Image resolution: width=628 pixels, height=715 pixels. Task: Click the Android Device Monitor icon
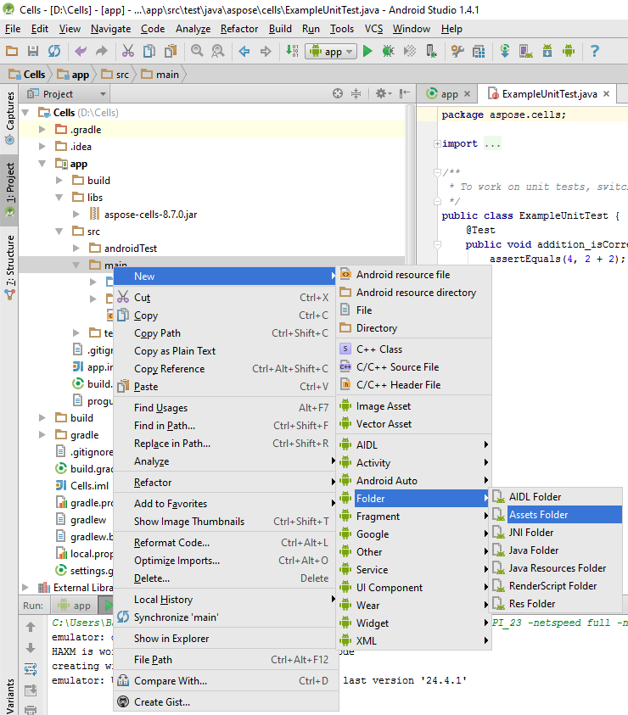[x=569, y=51]
